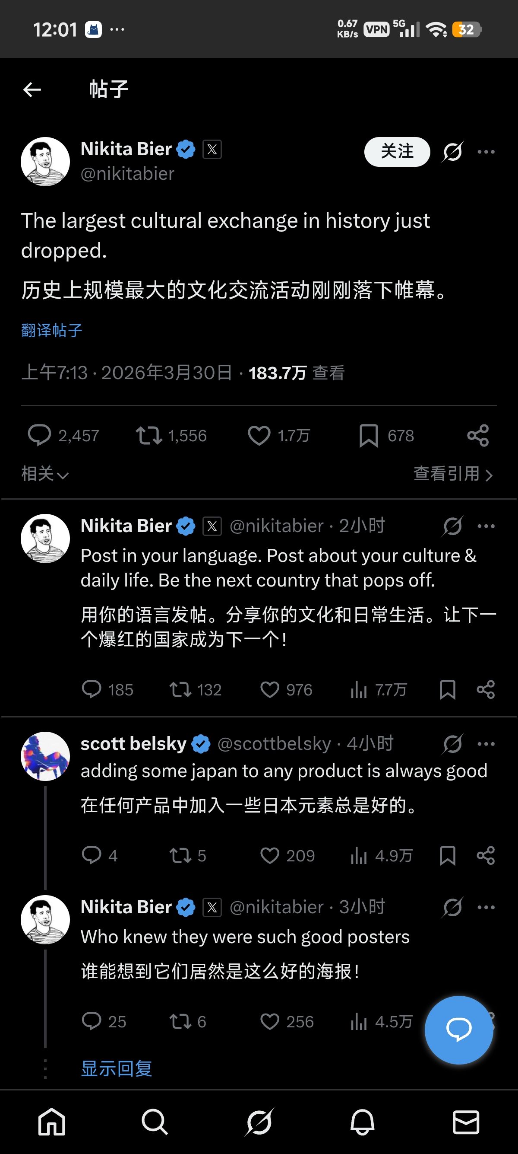
Task: Like scott belsky's reply
Action: [x=270, y=856]
